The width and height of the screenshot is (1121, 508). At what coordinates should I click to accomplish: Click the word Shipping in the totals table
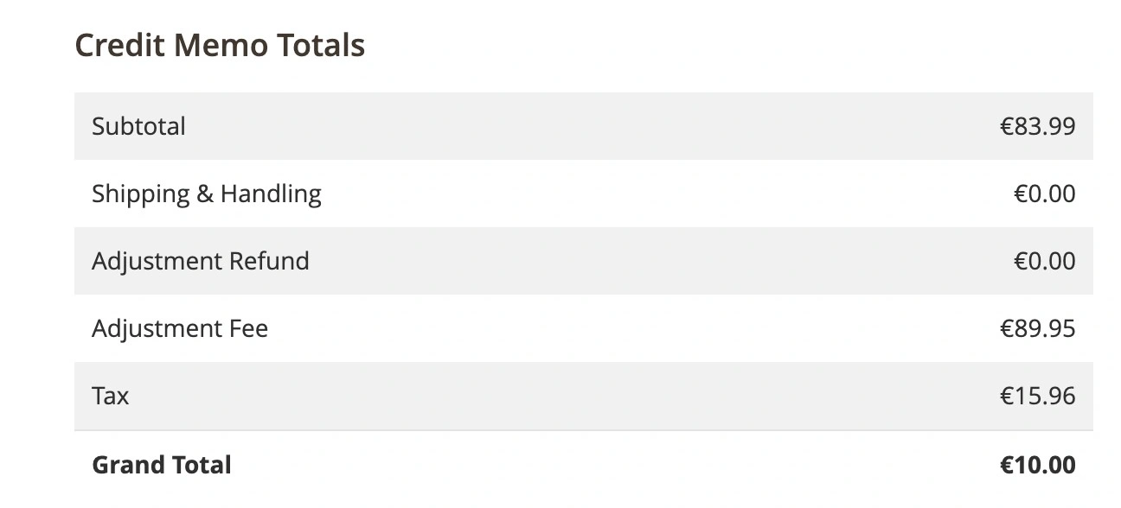[x=140, y=194]
